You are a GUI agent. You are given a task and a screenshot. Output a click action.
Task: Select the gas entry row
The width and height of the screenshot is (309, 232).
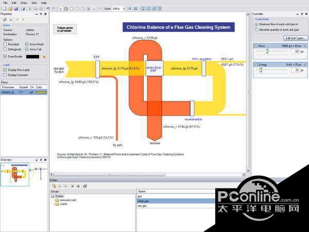click(x=176, y=196)
